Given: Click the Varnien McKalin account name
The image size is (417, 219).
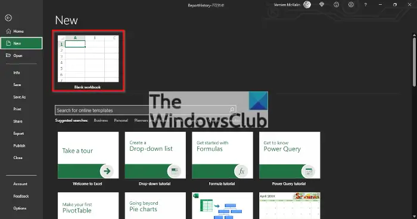Looking at the screenshot, I should (287, 5).
